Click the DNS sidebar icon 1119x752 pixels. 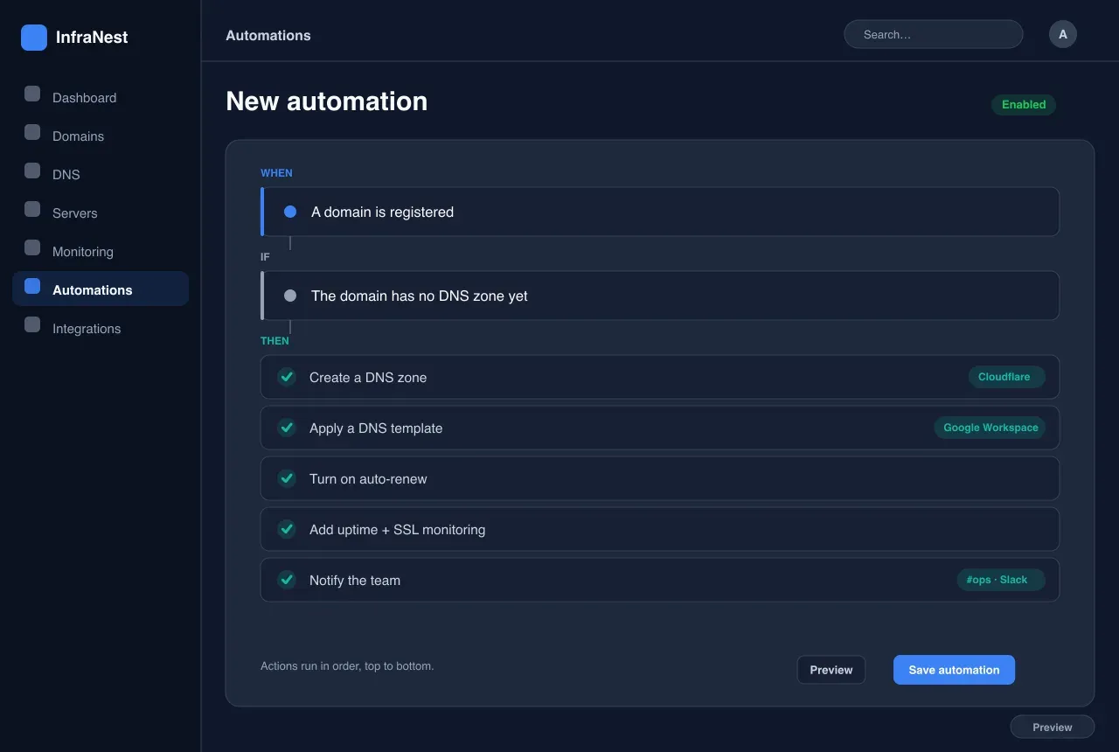coord(32,171)
